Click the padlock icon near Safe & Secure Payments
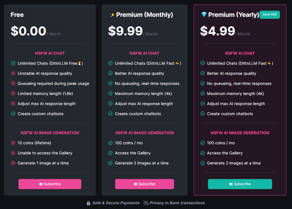This screenshot has height=209, width=292. (x=89, y=203)
